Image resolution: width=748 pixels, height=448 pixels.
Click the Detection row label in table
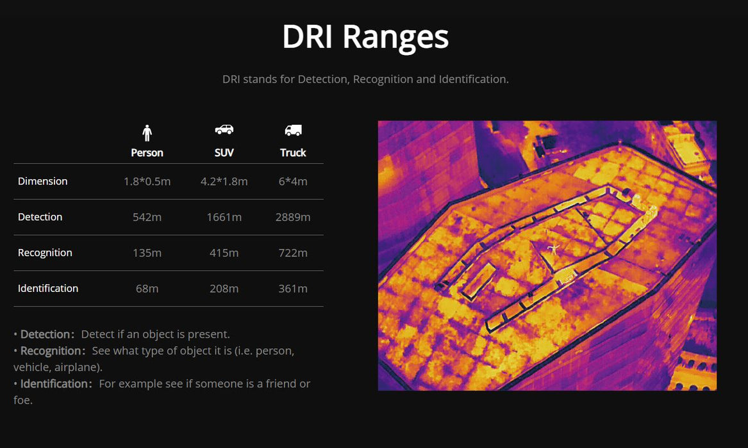click(40, 217)
